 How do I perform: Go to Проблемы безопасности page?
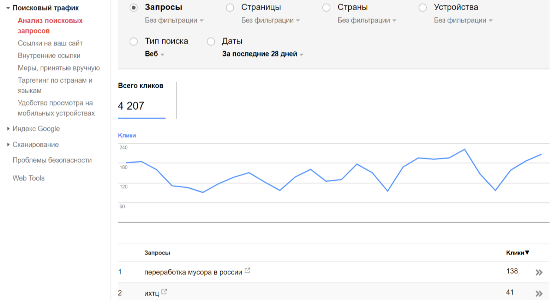click(52, 160)
